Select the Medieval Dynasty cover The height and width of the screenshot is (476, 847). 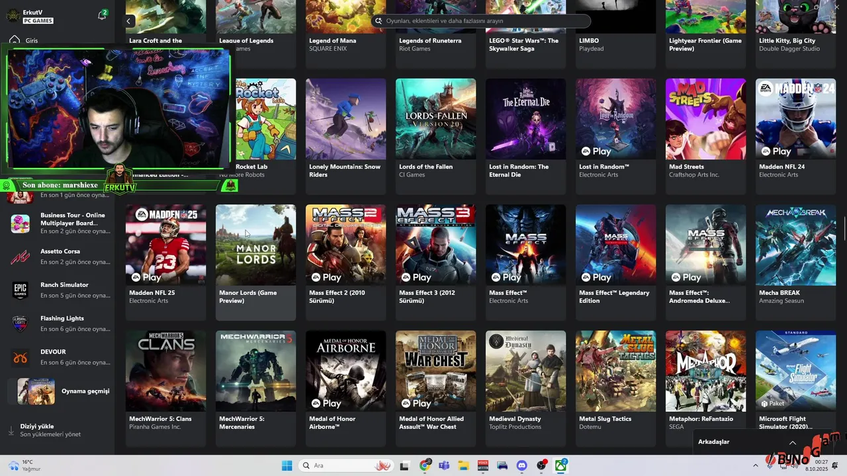525,371
